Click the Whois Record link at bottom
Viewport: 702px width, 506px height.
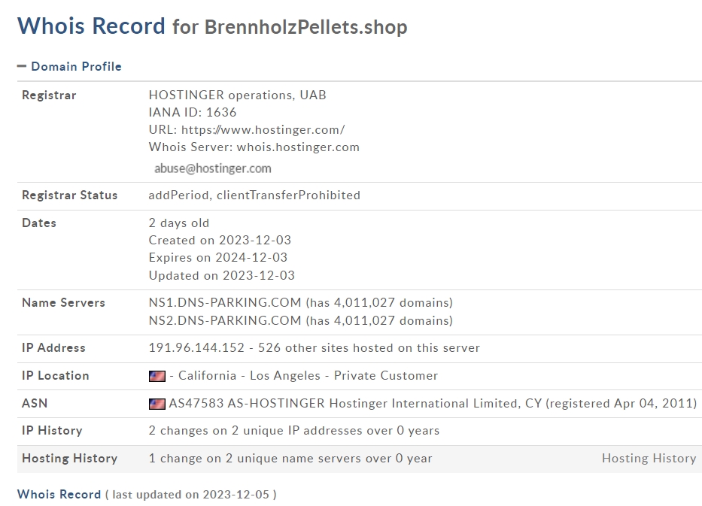[59, 495]
